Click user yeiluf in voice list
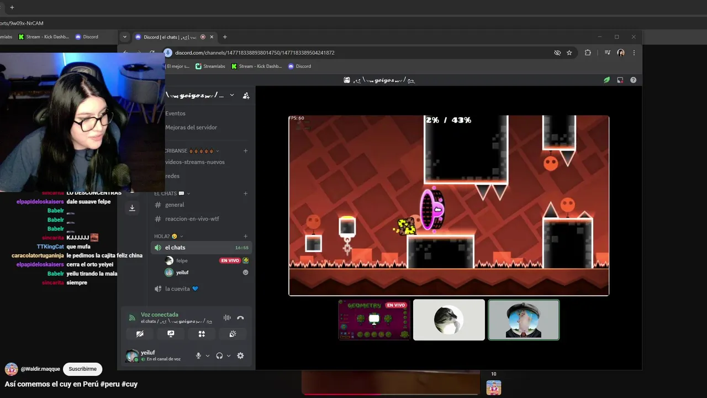The image size is (707, 398). [x=182, y=273]
